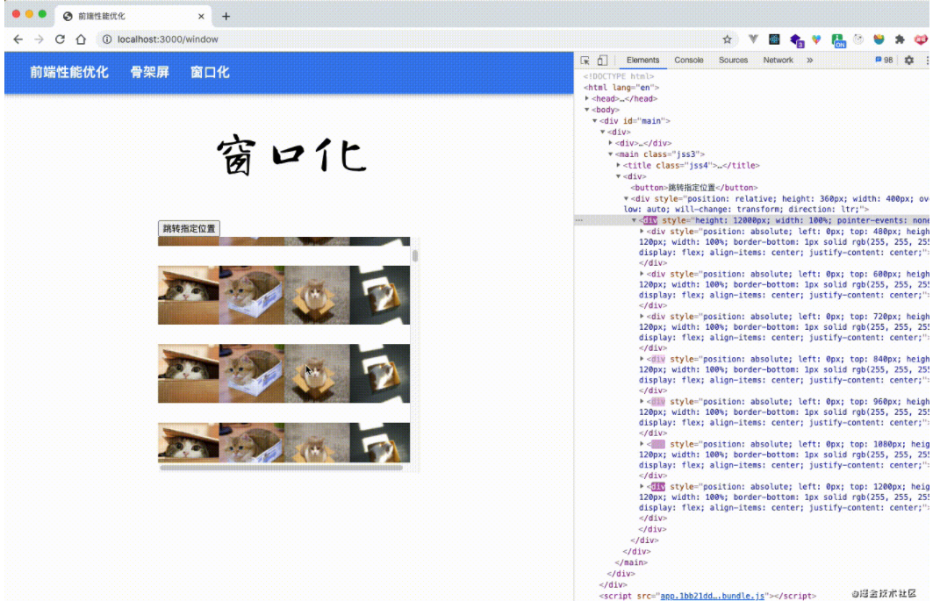Image resolution: width=940 pixels, height=601 pixels.
Task: Click the site info icon before localhost
Action: tap(107, 39)
